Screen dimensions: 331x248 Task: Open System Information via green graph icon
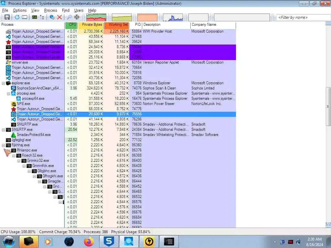(34, 17)
